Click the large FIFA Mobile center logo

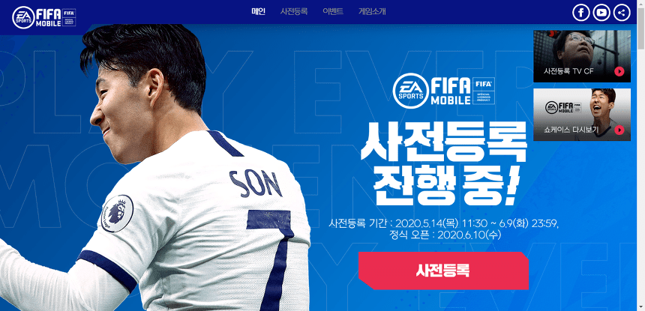(444, 91)
